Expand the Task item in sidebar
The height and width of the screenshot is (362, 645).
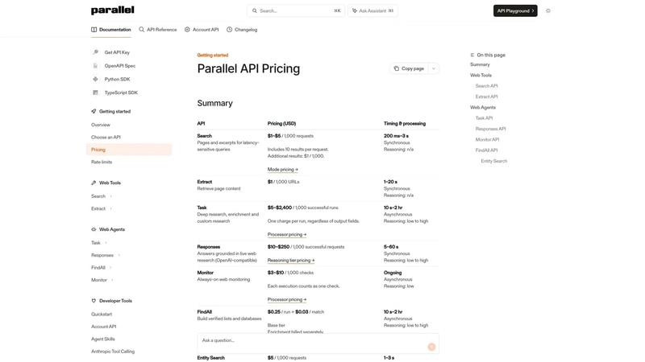point(106,243)
